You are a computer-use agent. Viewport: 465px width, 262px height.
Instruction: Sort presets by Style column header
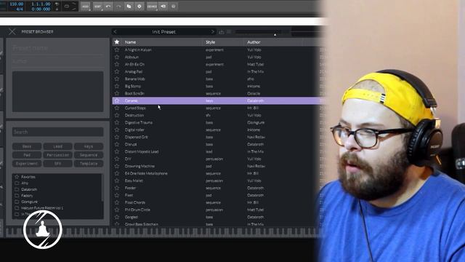(x=210, y=42)
